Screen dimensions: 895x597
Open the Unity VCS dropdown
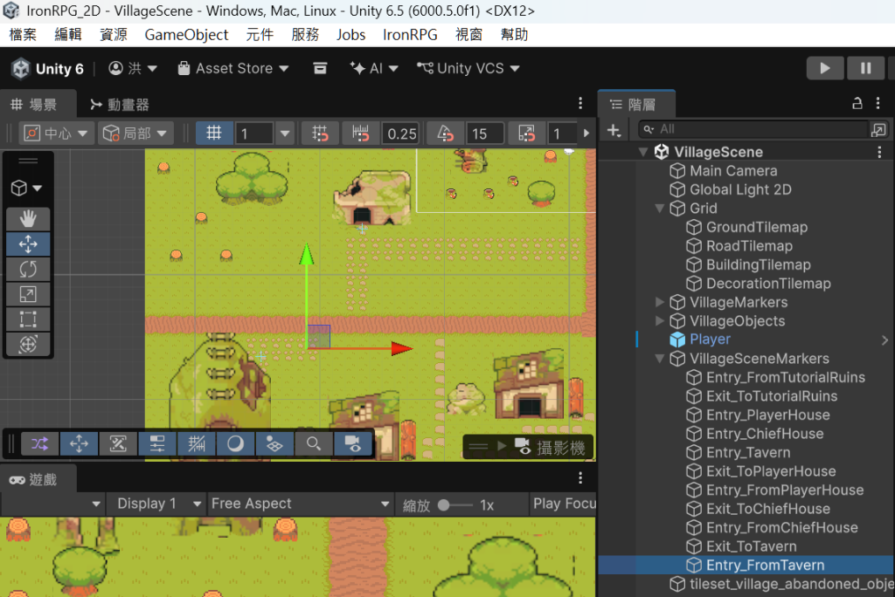(x=468, y=68)
